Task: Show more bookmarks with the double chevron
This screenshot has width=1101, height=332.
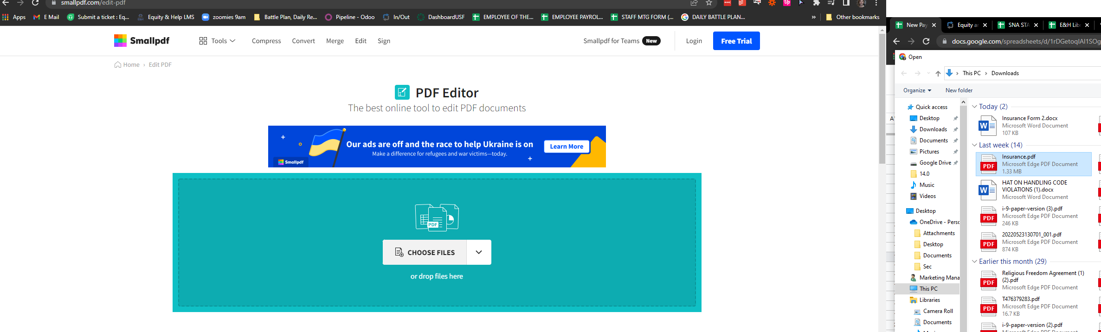Action: (x=813, y=17)
